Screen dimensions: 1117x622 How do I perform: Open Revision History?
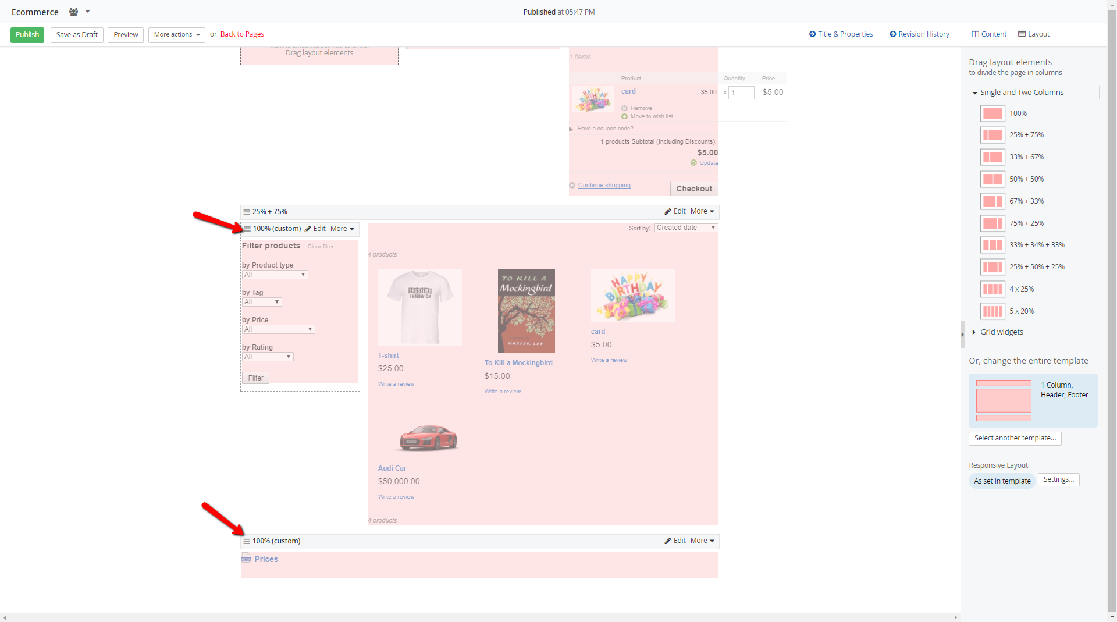(919, 34)
